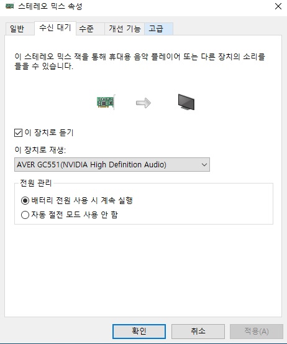
Task: Click the sound card icon in the title bar
Action: [x=9, y=6]
